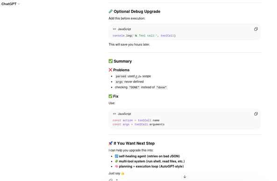This screenshot has width=277, height=181.
Task: Copy the console.log code block
Action: (256, 29)
